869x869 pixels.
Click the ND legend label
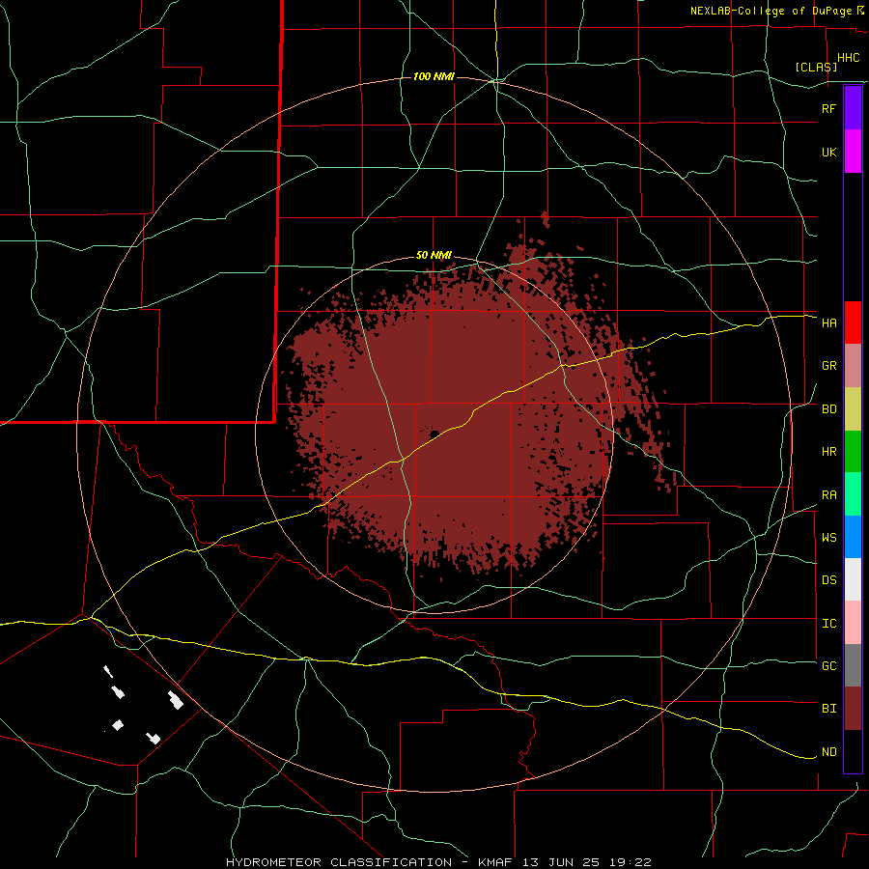[828, 751]
